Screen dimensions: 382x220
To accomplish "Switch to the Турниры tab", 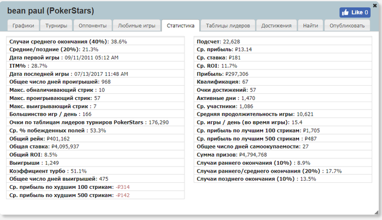I will pyautogui.click(x=56, y=26).
